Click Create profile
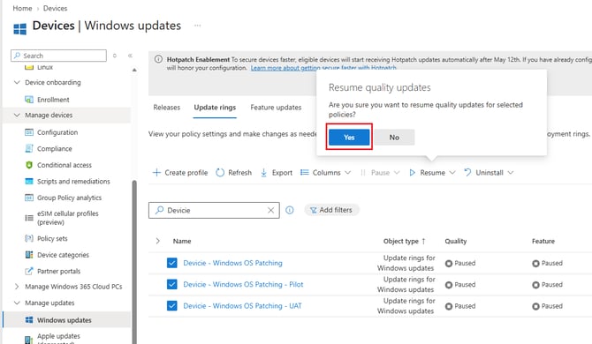 pyautogui.click(x=180, y=173)
